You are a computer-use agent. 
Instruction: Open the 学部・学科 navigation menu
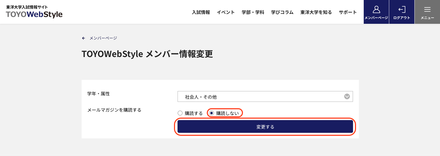click(x=253, y=12)
